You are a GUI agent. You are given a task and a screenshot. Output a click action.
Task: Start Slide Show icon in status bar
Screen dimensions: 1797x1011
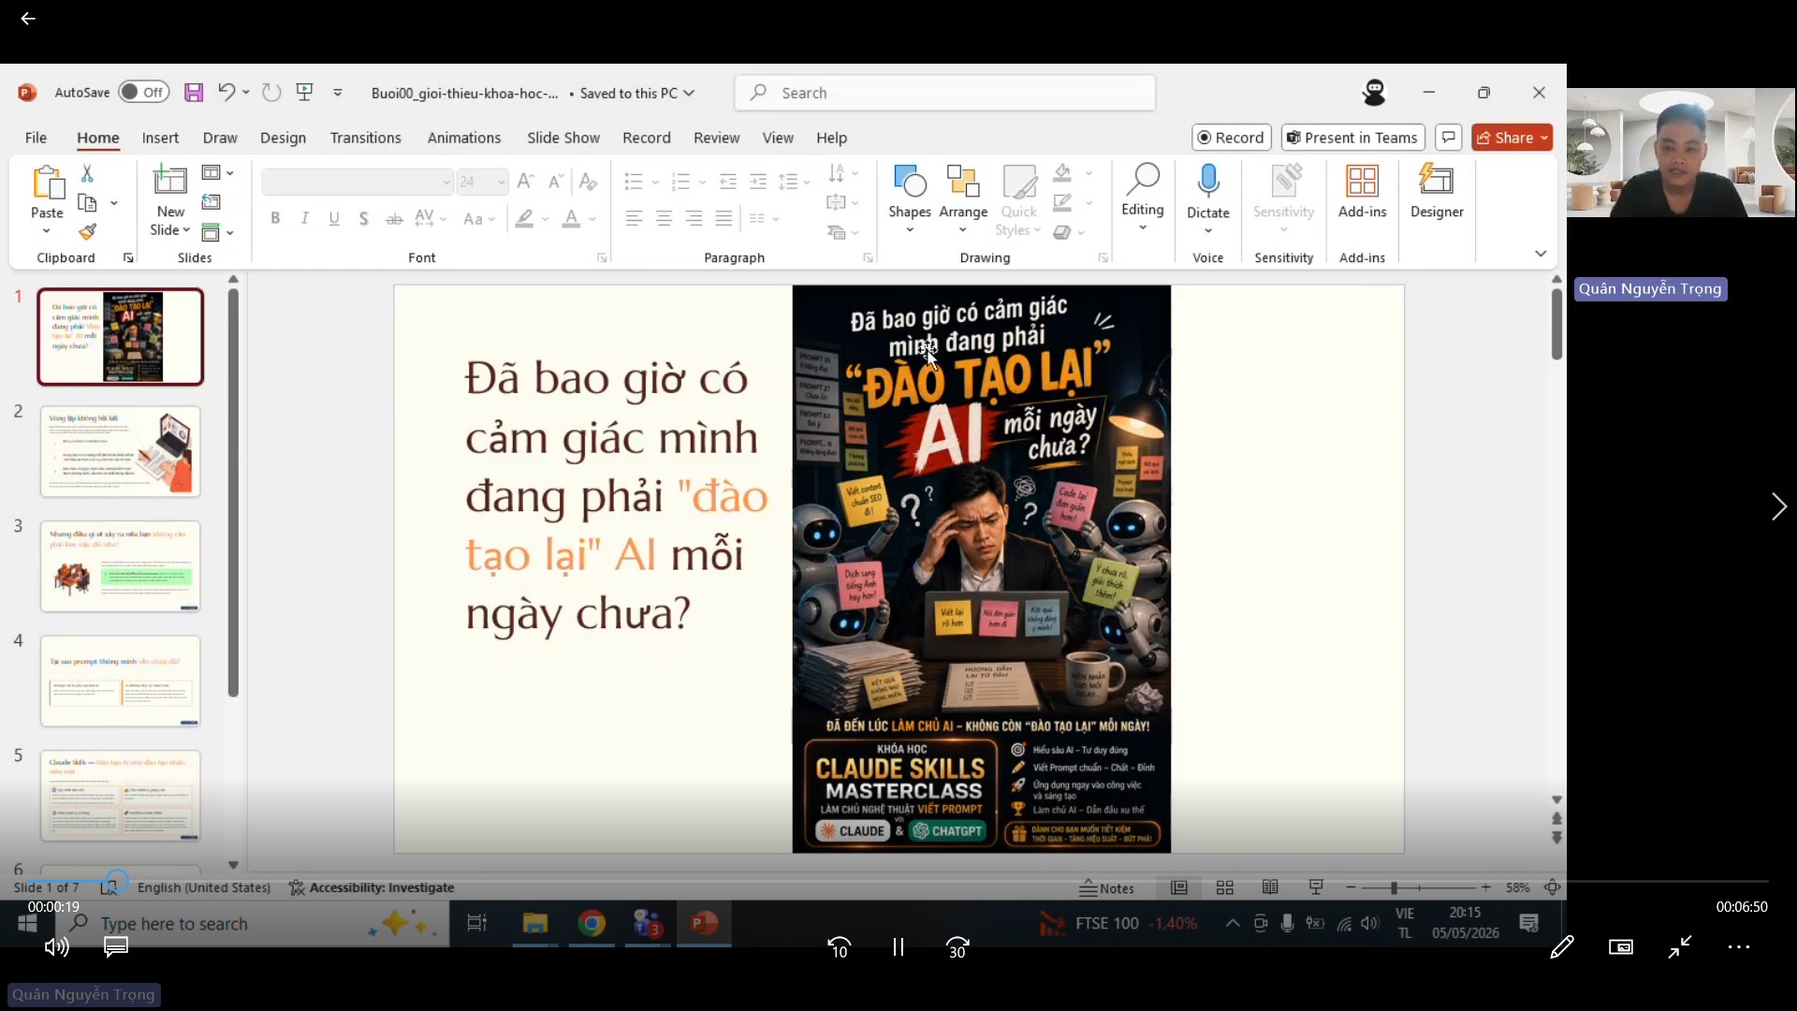click(x=1316, y=887)
